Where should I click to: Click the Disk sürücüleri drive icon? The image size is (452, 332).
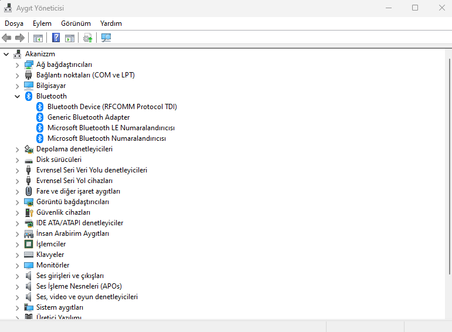click(x=29, y=160)
